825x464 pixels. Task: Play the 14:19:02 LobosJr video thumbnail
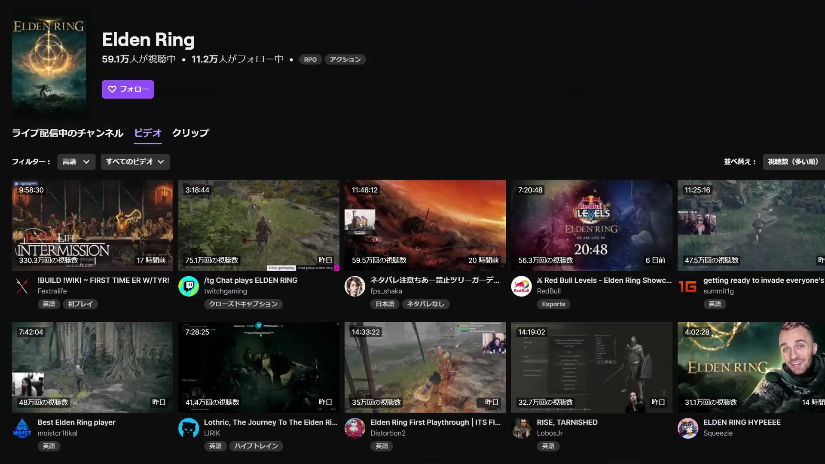592,367
